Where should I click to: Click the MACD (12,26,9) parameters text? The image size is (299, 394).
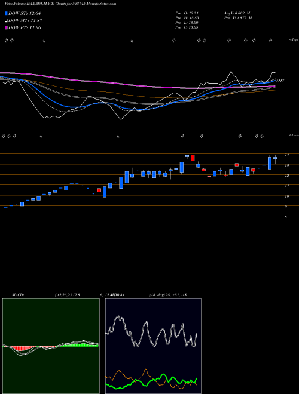(67, 295)
